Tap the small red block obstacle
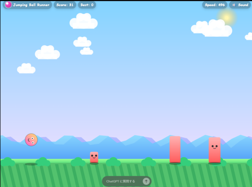 [x=94, y=157]
